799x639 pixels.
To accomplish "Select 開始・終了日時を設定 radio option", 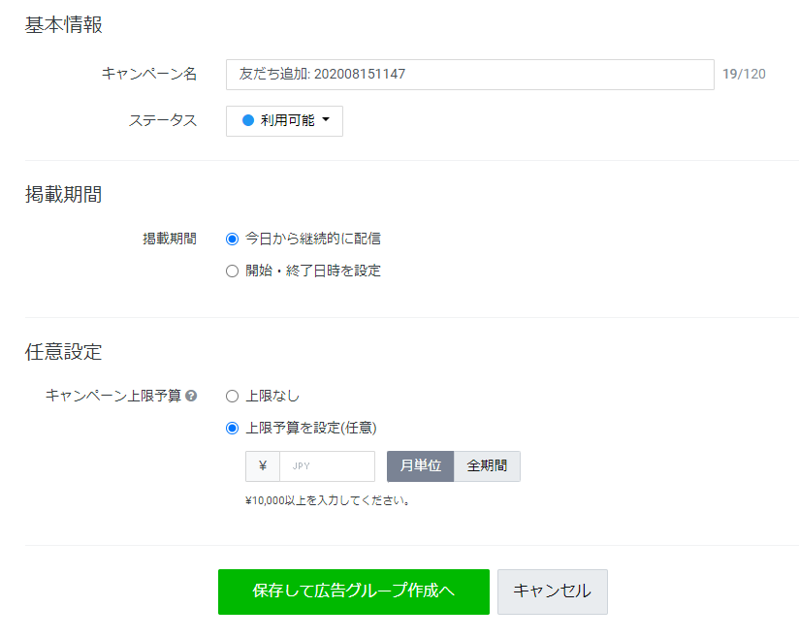I will pyautogui.click(x=232, y=272).
